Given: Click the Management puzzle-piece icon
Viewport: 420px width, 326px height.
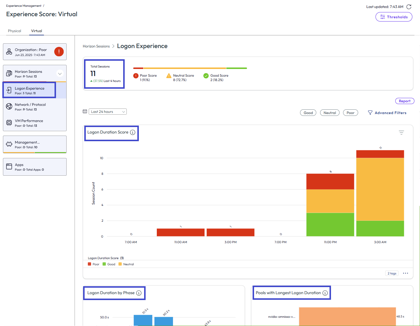Looking at the screenshot, I should coord(9,144).
